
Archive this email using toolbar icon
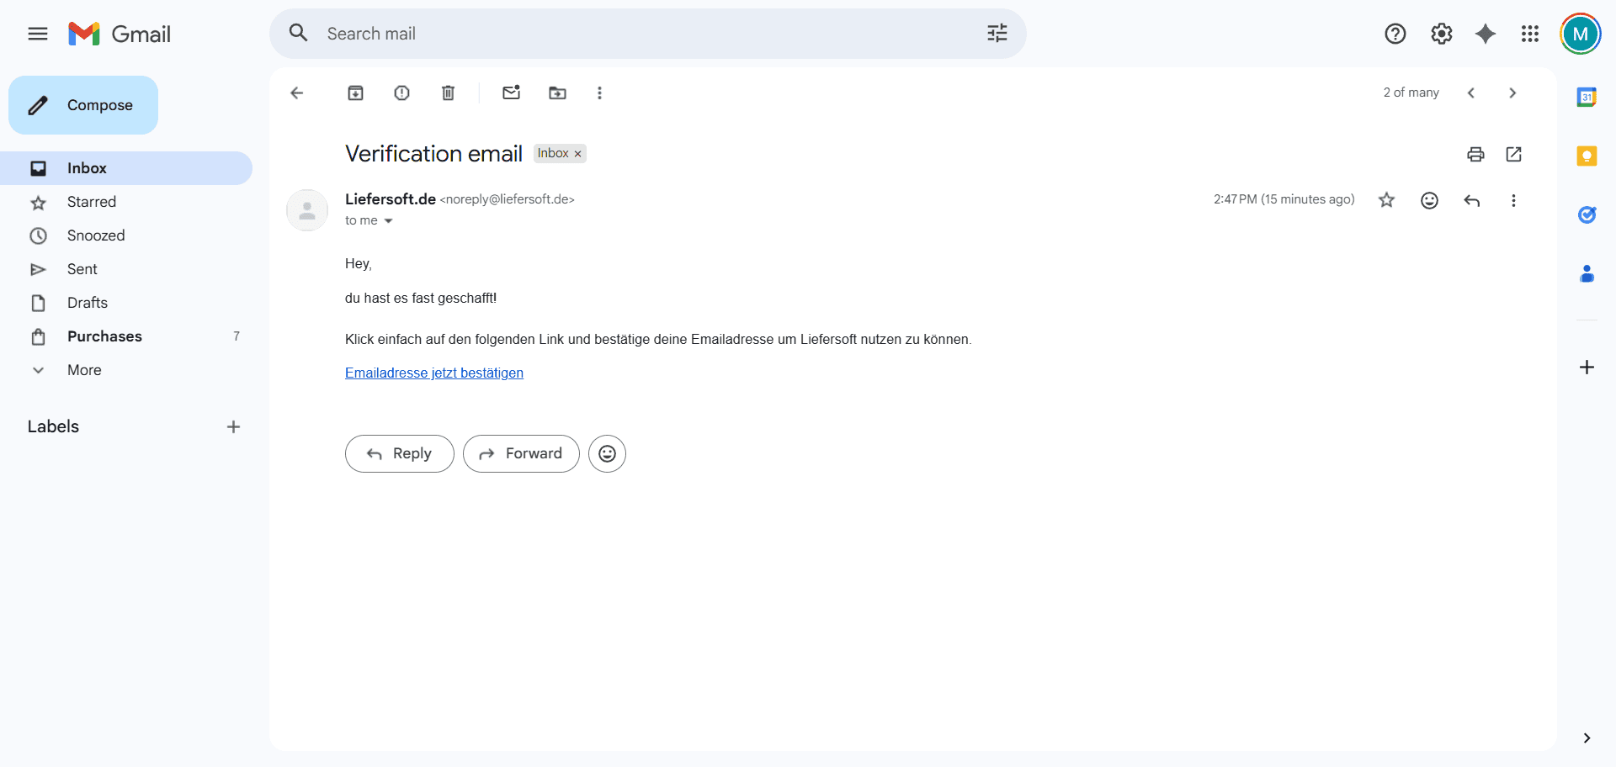(356, 93)
